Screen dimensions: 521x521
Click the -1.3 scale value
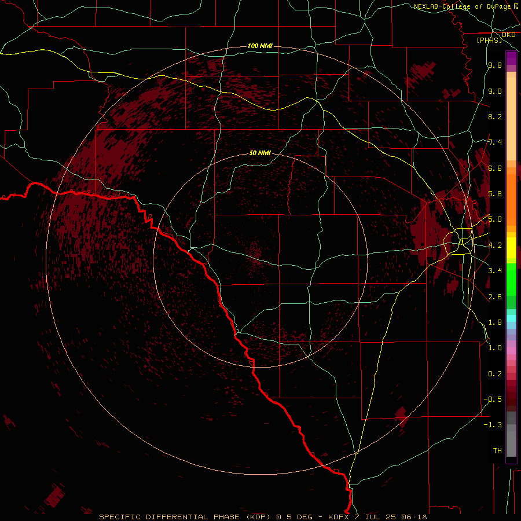[493, 425]
